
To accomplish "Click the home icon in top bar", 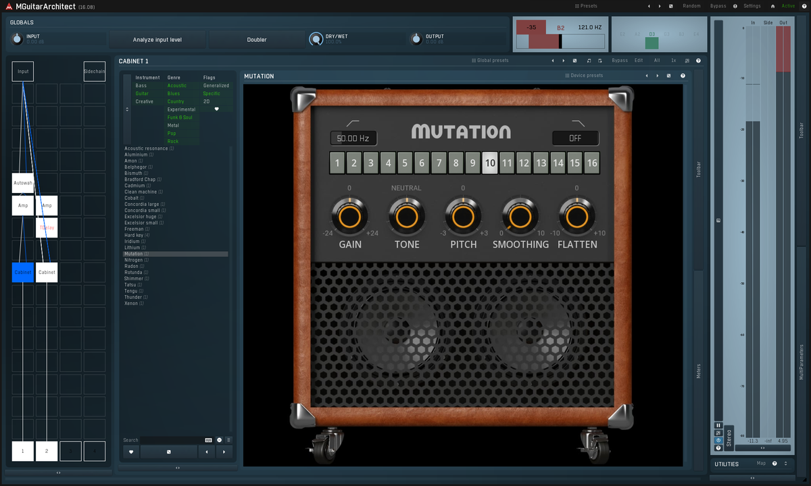I will 772,6.
